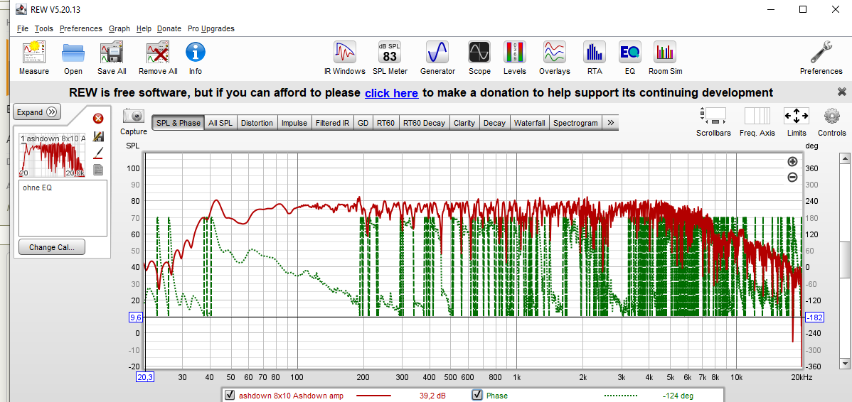Toggle the graph Scrollbars option
852x402 pixels.
(x=713, y=121)
